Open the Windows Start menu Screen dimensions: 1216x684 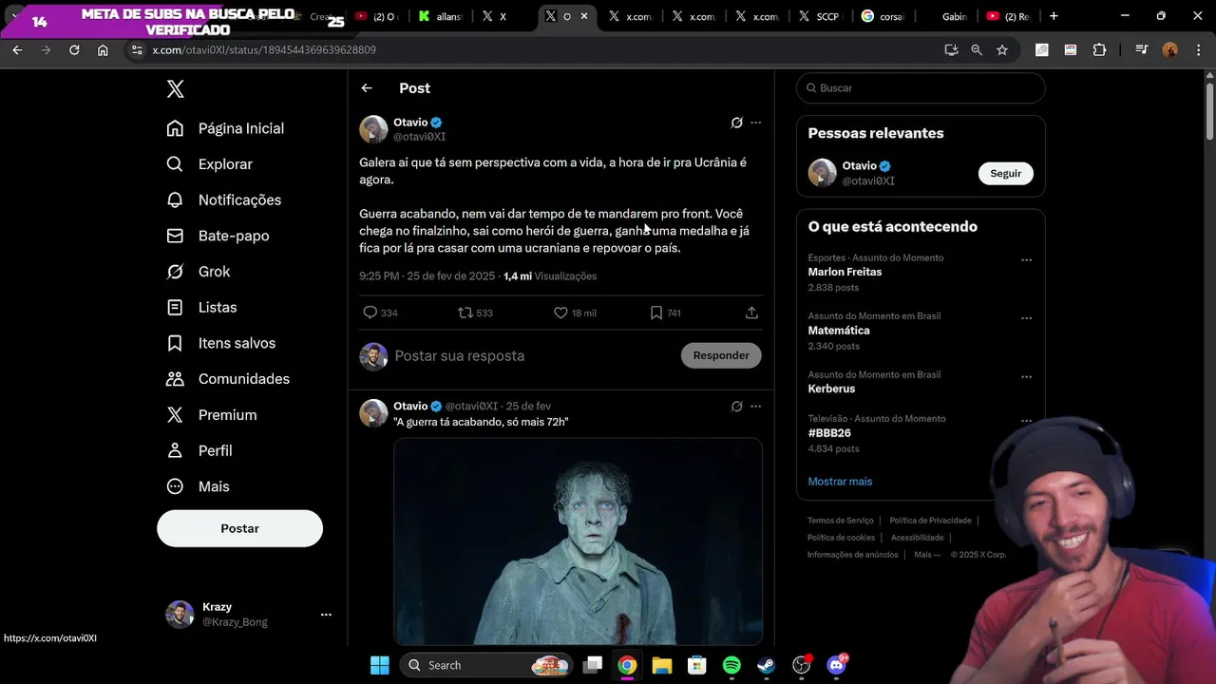379,665
